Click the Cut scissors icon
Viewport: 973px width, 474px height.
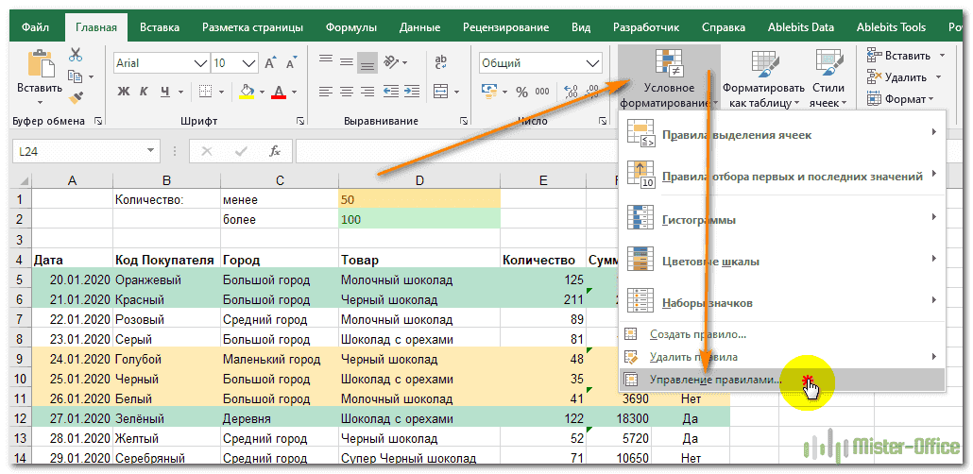pyautogui.click(x=76, y=56)
